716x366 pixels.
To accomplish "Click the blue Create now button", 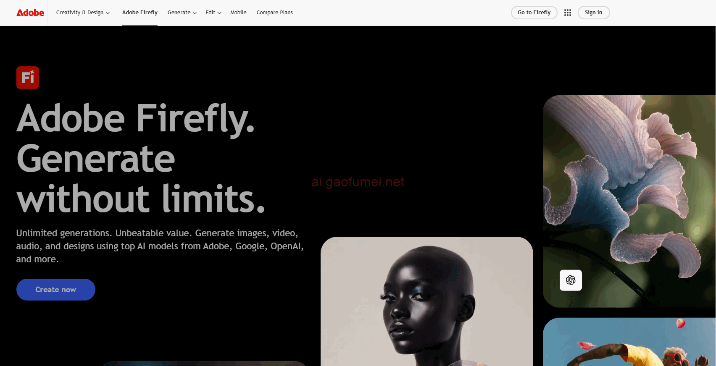I will coord(56,290).
